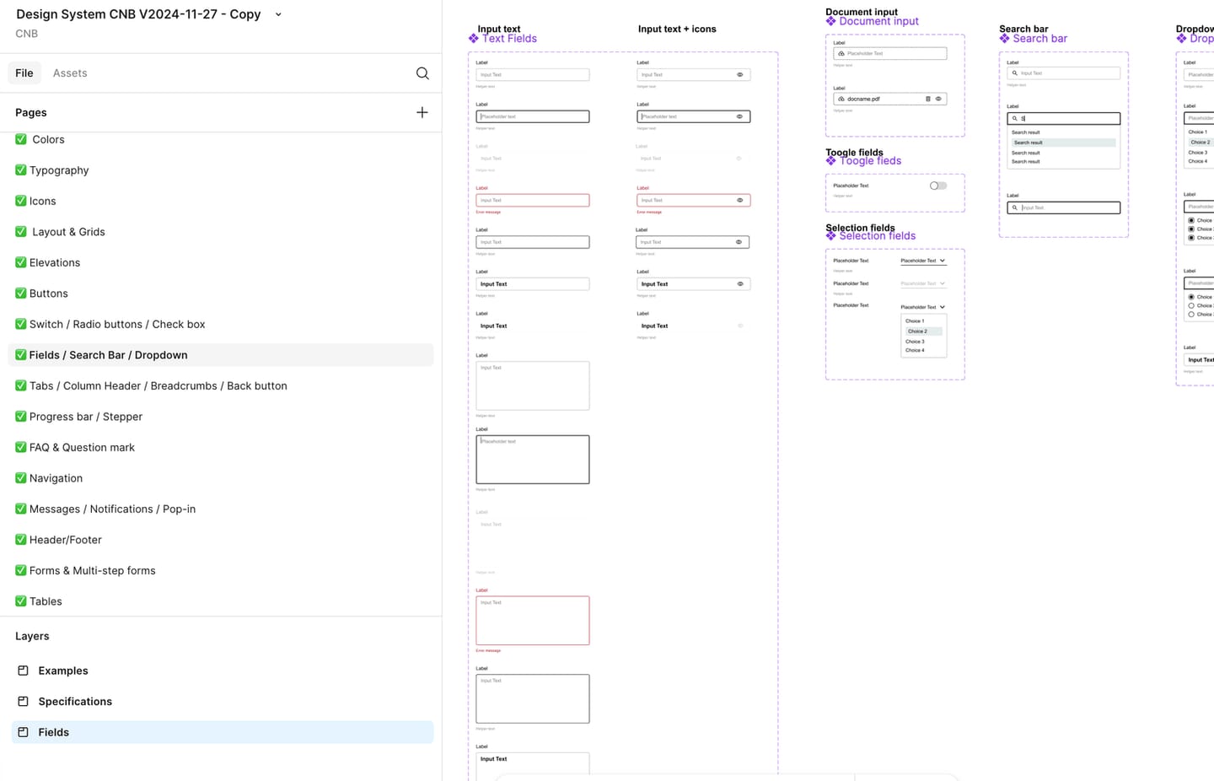Open the Progress bar / Stepper page
The width and height of the screenshot is (1214, 781).
[221, 417]
